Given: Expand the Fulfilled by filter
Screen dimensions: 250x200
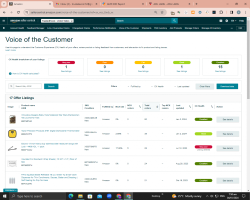Looking at the screenshot, I should coord(134,86).
